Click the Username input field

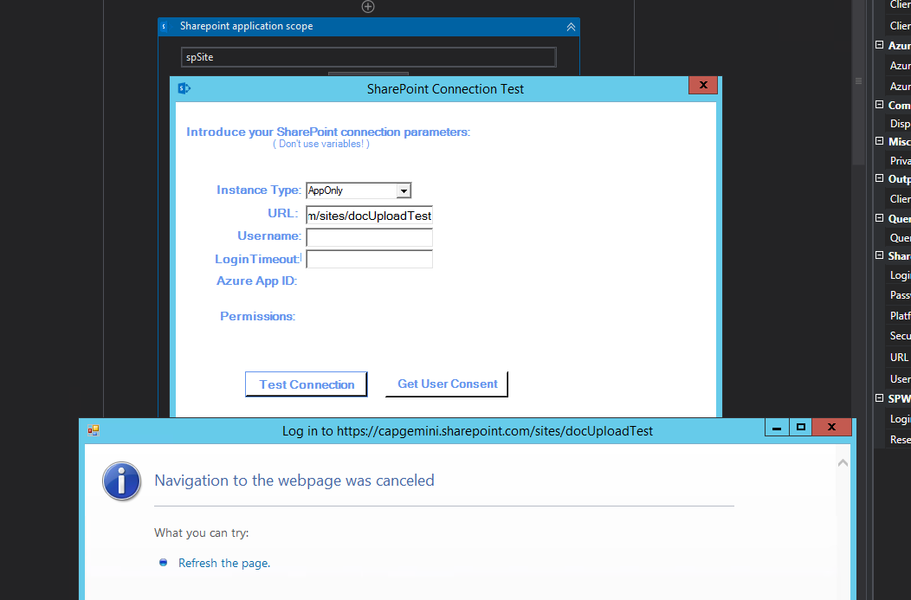tap(370, 237)
